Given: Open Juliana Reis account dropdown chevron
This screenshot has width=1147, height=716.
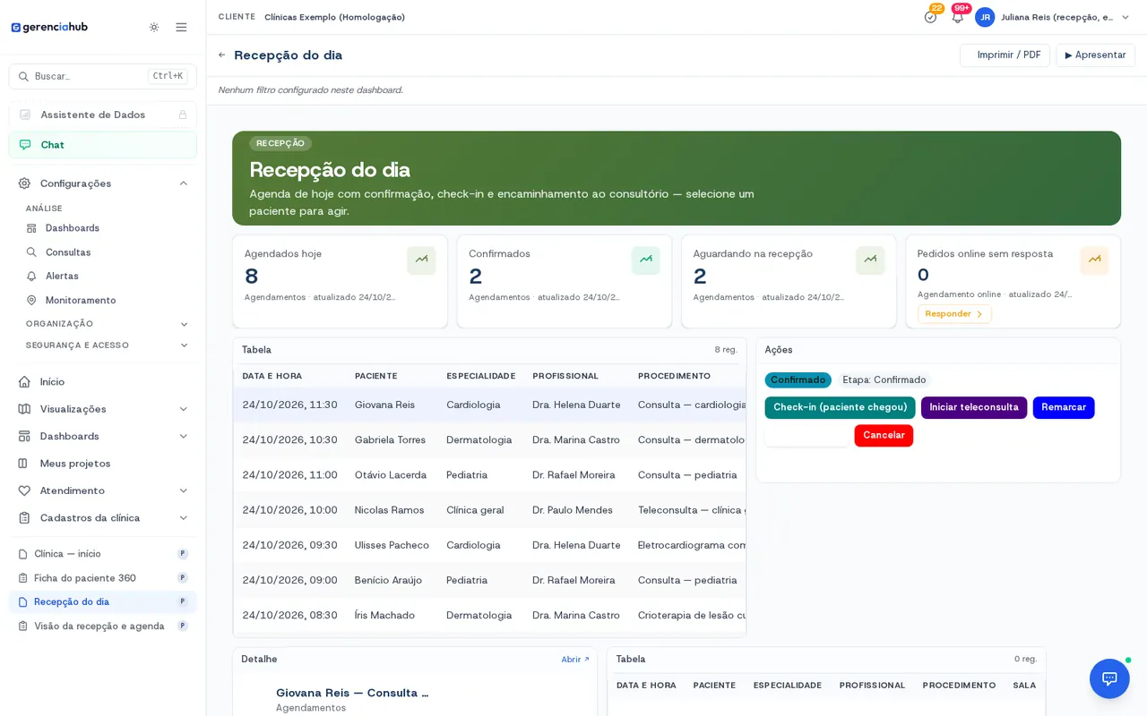Looking at the screenshot, I should [1125, 17].
